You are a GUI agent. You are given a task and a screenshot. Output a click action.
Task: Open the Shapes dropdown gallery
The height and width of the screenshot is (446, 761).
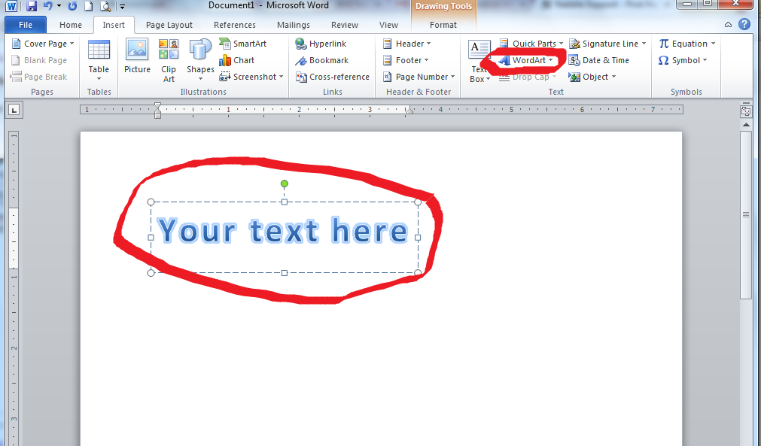click(x=200, y=60)
